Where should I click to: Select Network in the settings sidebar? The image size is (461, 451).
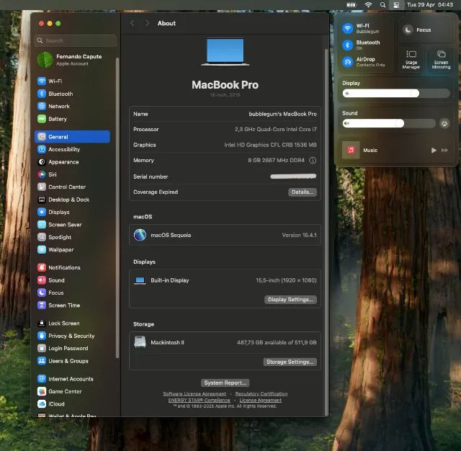coord(72,106)
